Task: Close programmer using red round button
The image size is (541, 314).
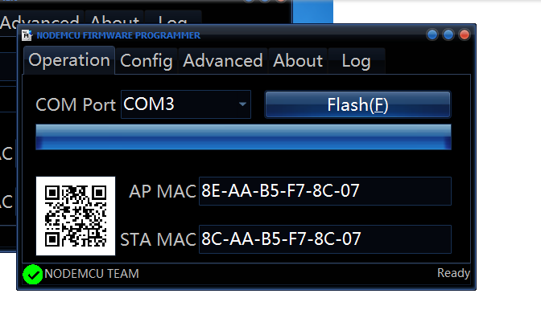Action: [465, 35]
